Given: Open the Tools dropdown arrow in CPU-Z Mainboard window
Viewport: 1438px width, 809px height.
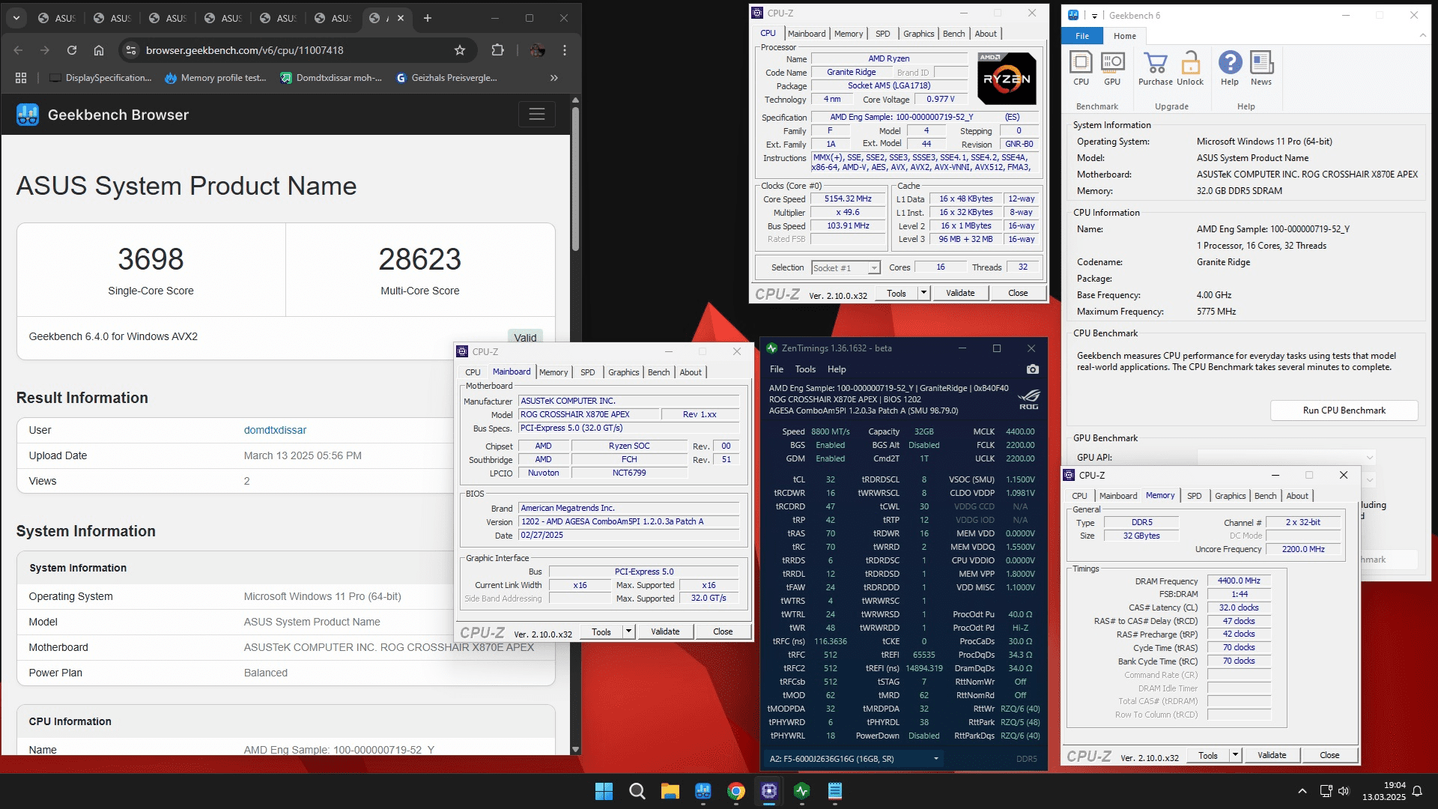Looking at the screenshot, I should (628, 631).
